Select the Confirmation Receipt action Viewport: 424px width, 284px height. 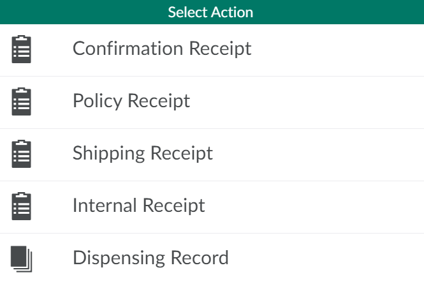[162, 49]
